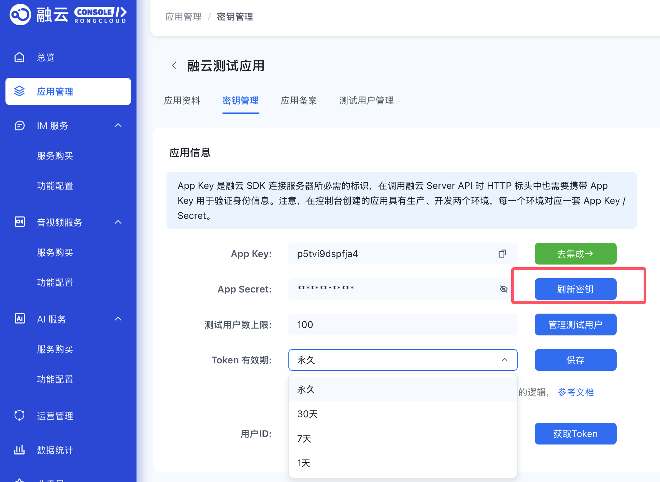The width and height of the screenshot is (660, 482).
Task: Click the AI 服务 icon
Action: [x=19, y=319]
